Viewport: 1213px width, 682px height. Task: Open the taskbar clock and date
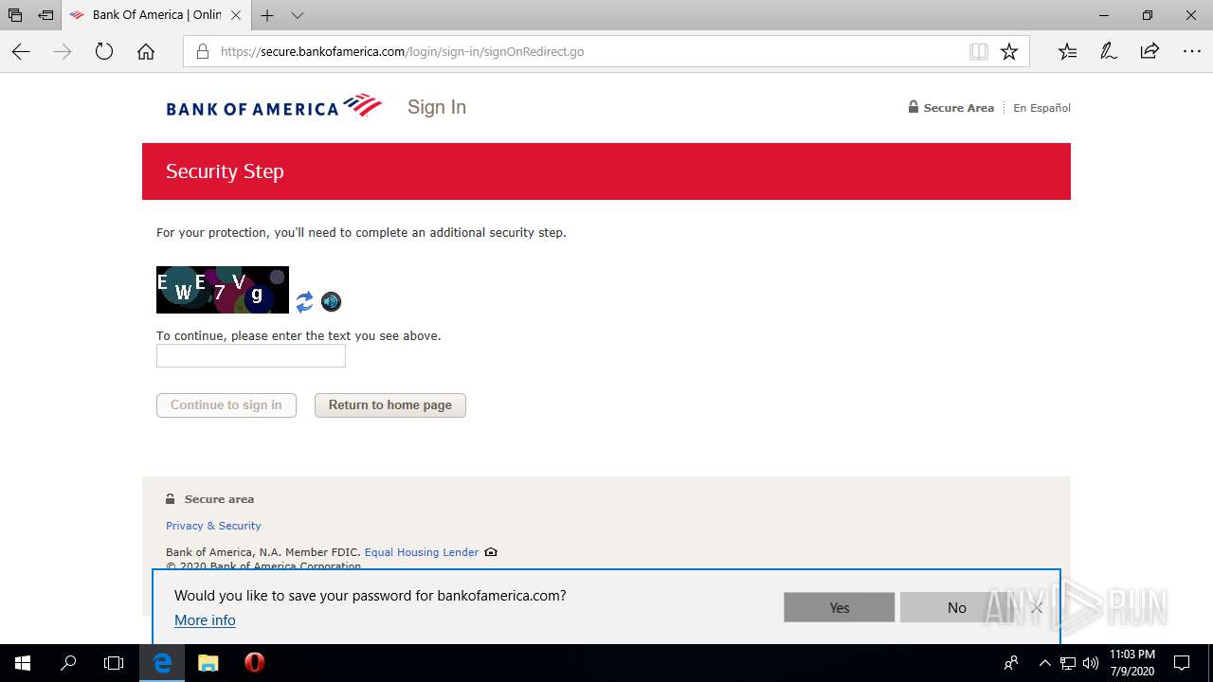click(x=1133, y=663)
